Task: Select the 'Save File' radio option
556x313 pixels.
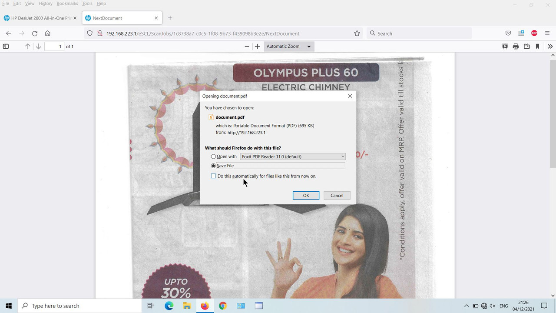Action: tap(213, 166)
